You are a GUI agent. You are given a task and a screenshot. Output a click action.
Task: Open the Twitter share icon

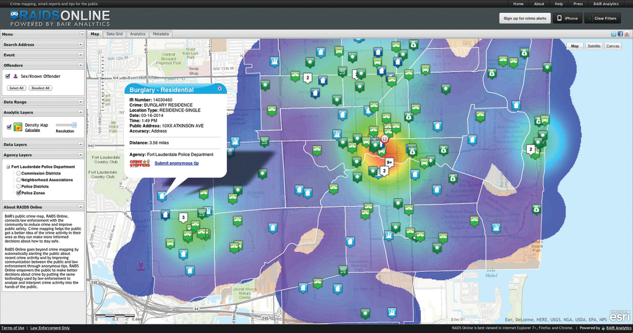click(x=614, y=34)
